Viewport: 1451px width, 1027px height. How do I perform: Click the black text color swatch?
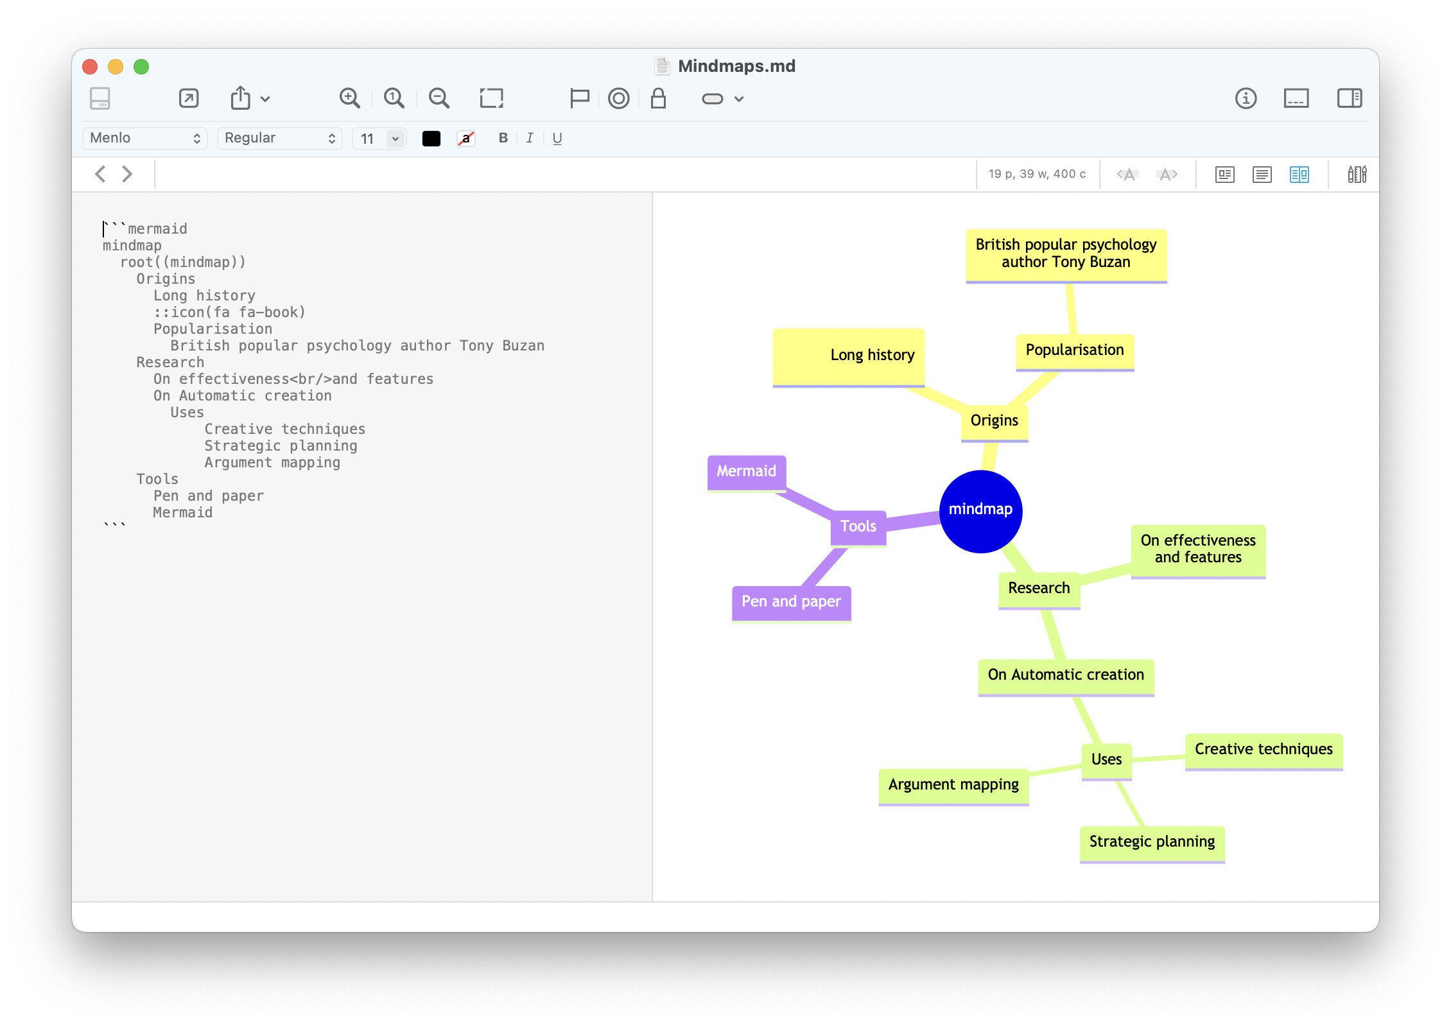tap(431, 137)
